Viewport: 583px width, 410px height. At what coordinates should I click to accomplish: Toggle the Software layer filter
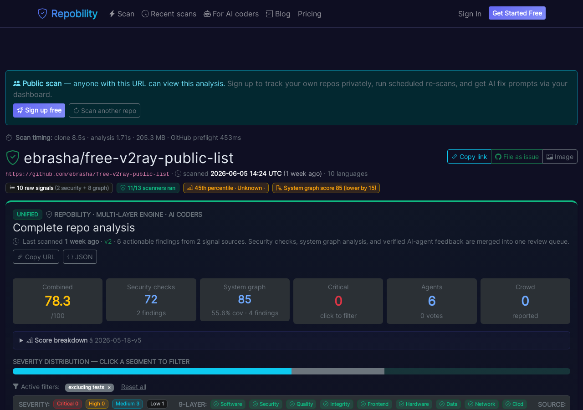[228, 404]
